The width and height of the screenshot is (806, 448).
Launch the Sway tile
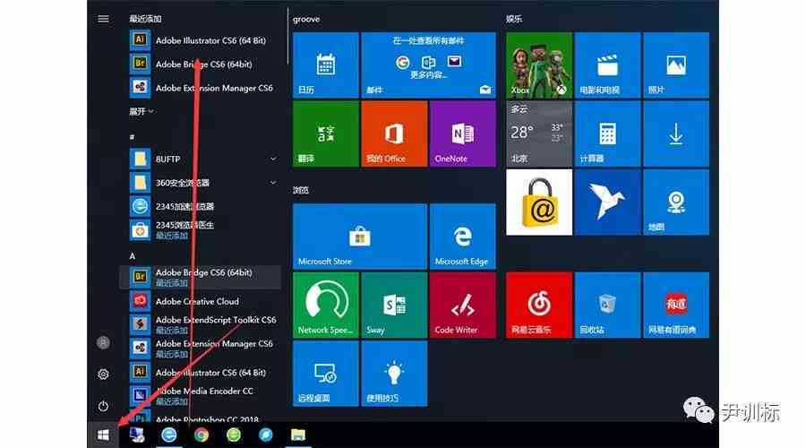click(394, 305)
